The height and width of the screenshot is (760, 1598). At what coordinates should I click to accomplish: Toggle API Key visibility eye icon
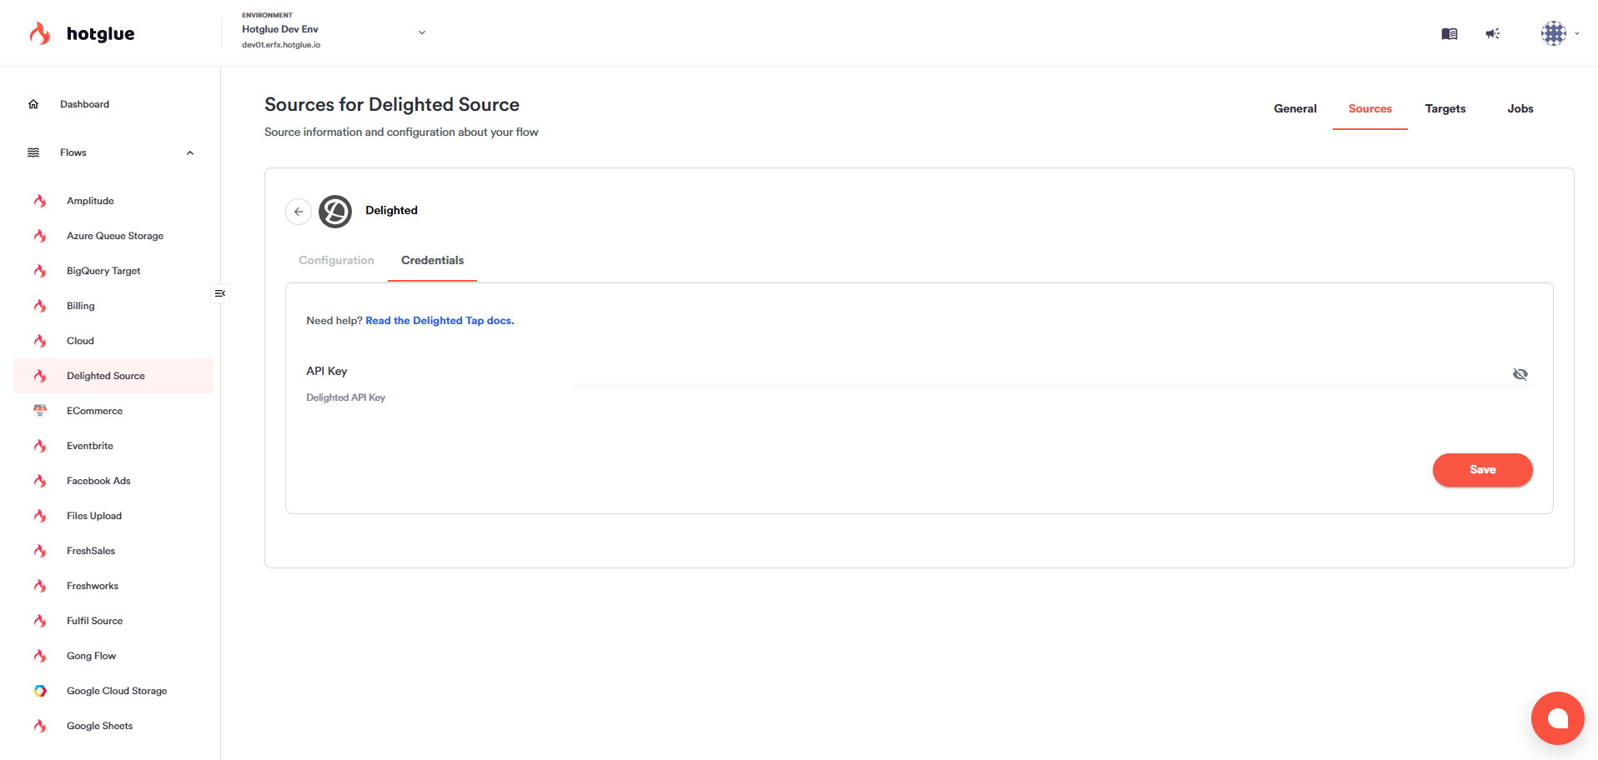1520,374
